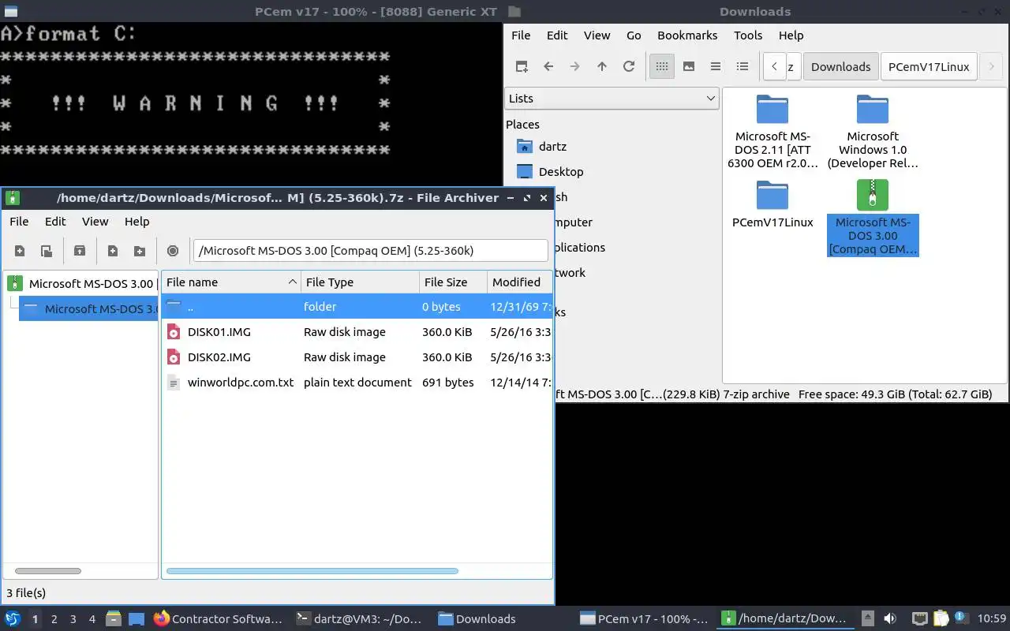Click horizontal scrollbar under archive tree pane
The width and height of the screenshot is (1010, 631).
48,571
